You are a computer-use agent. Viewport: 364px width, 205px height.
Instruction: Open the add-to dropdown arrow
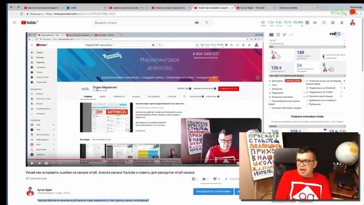(197, 179)
